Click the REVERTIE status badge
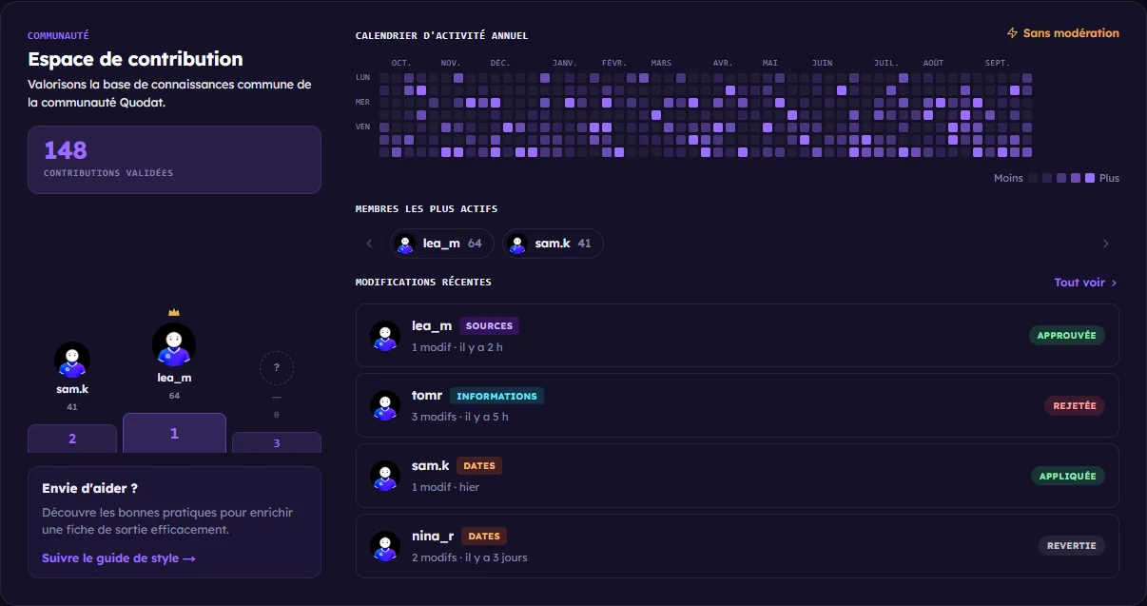 1071,546
